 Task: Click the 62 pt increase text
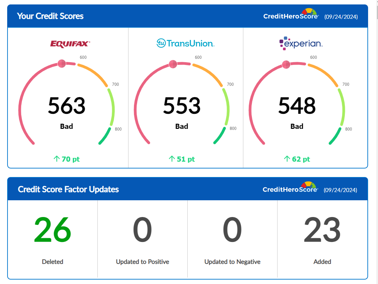point(301,159)
